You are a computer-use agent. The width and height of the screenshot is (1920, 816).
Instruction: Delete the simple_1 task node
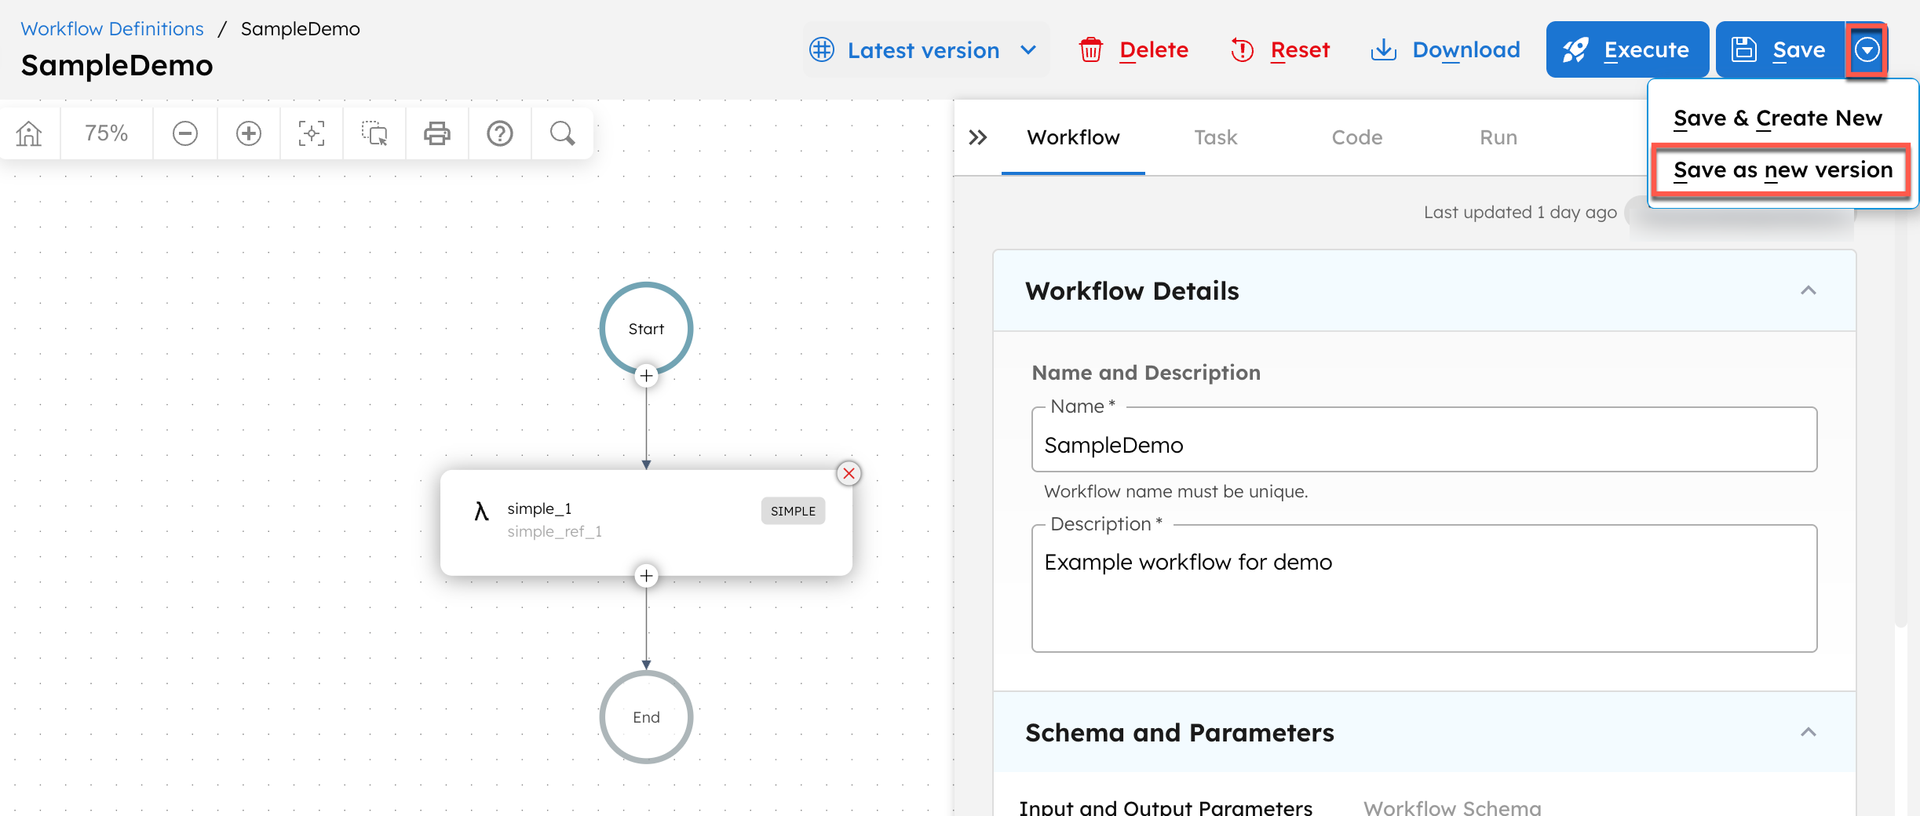point(849,473)
